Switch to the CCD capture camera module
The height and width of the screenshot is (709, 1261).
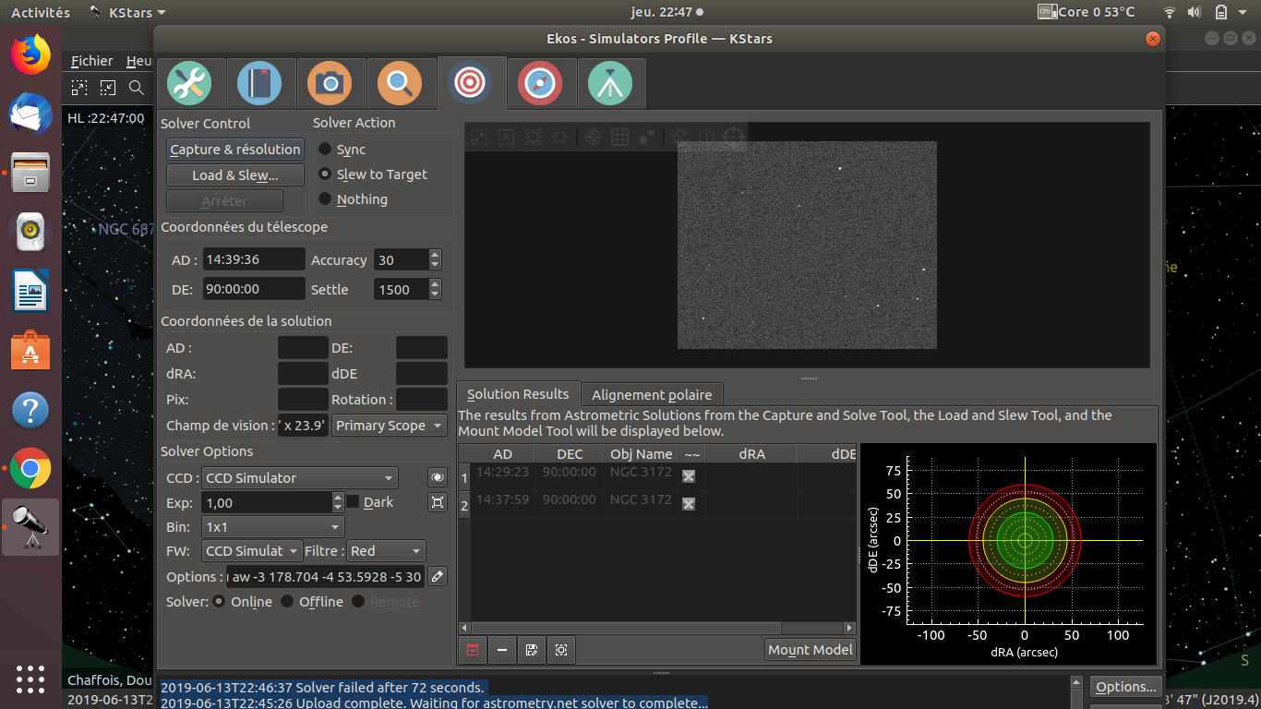(330, 84)
